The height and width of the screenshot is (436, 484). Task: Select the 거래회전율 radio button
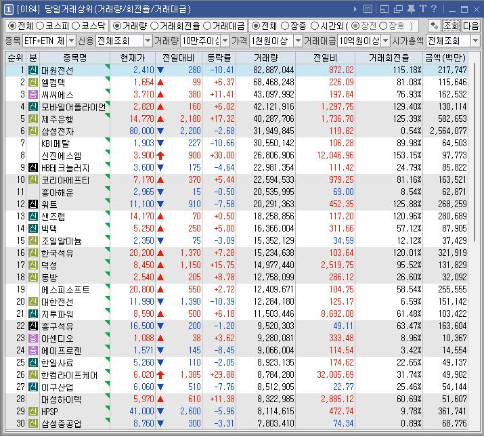[x=154, y=26]
